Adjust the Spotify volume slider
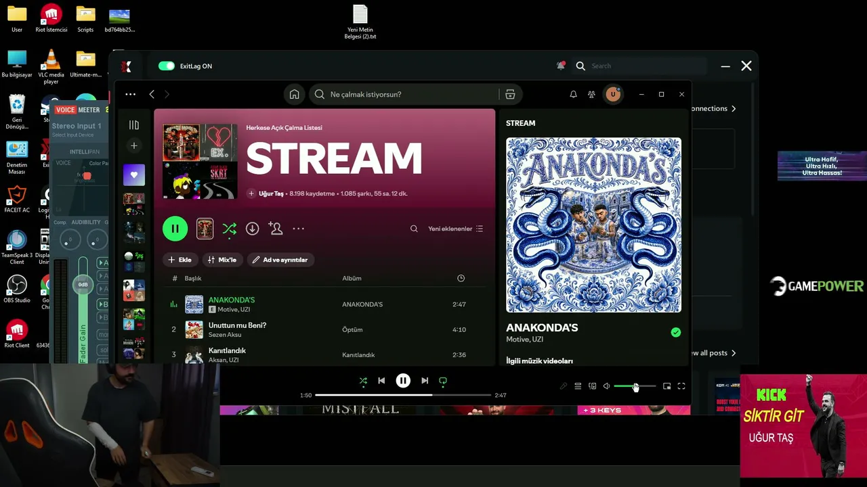The height and width of the screenshot is (487, 867). [635, 386]
